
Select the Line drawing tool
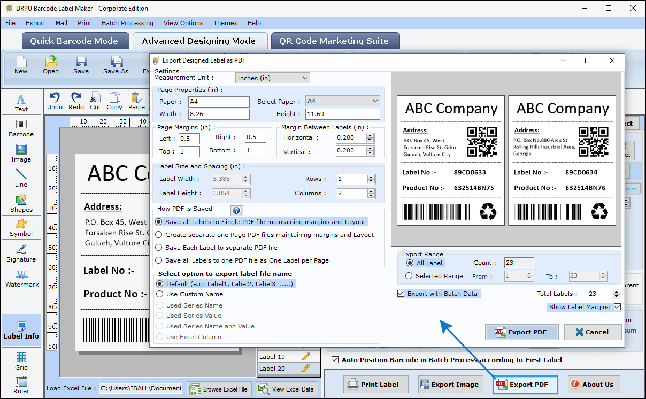click(x=21, y=178)
